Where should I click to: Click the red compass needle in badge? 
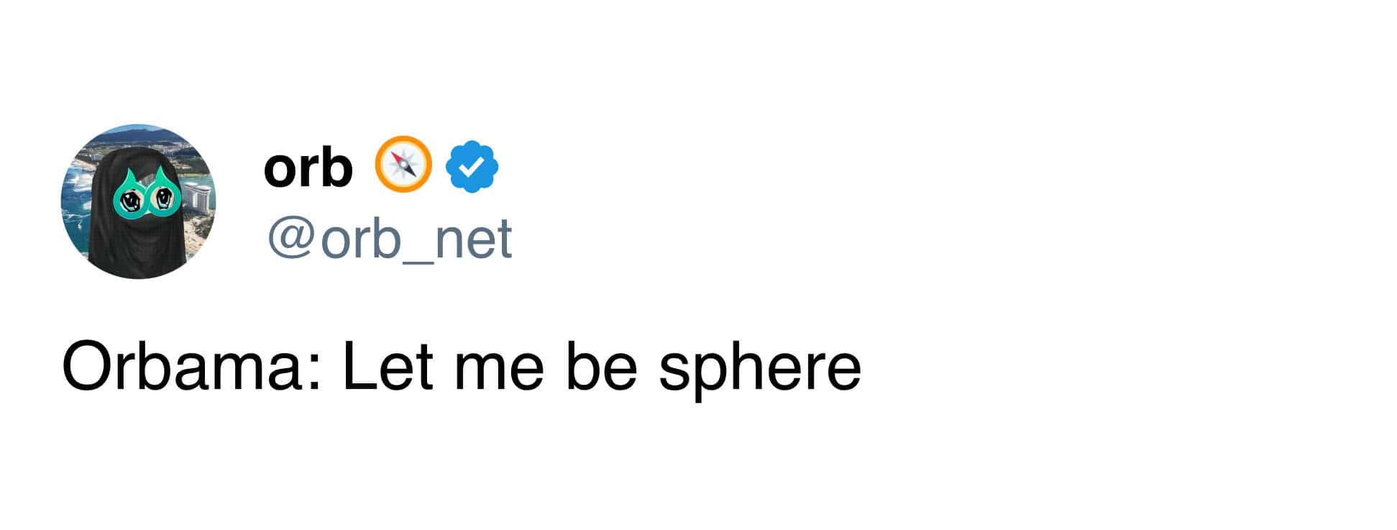tap(398, 160)
